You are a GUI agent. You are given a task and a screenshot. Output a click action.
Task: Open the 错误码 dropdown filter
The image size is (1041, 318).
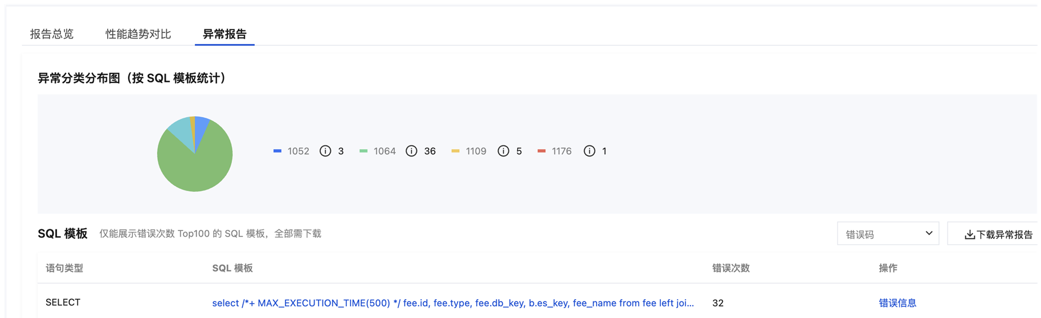888,234
